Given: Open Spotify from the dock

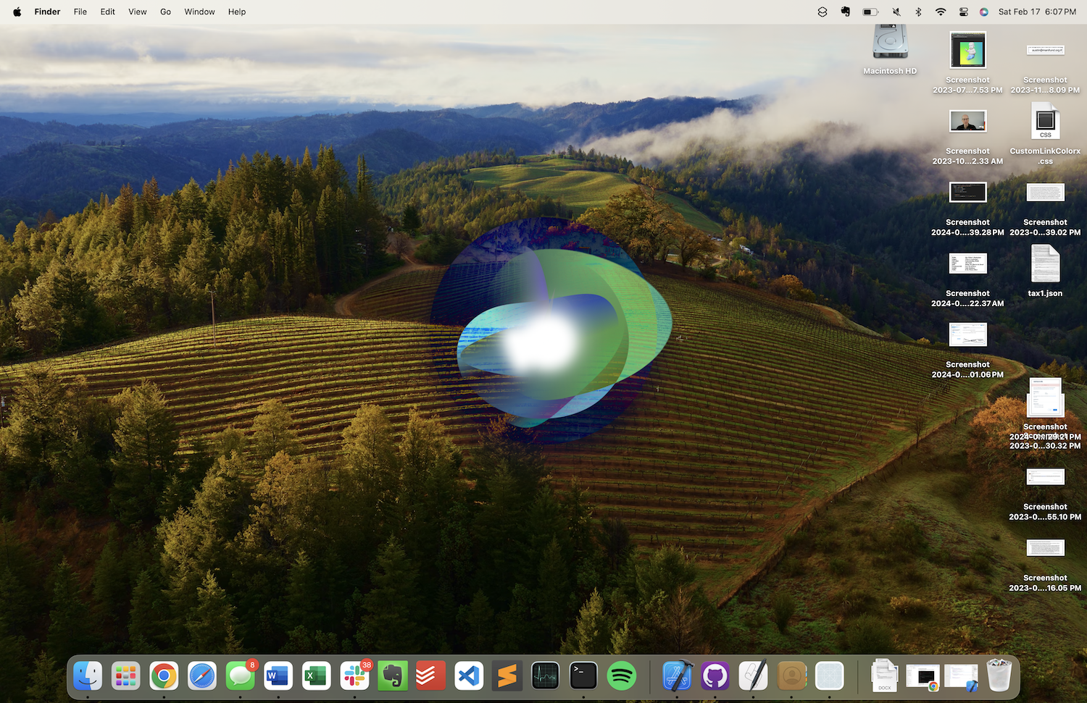Looking at the screenshot, I should (622, 676).
